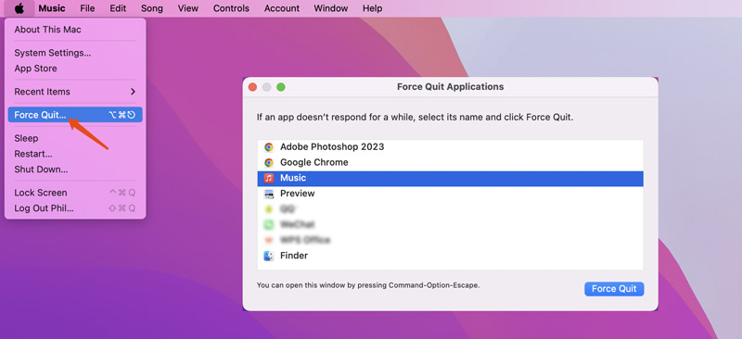
Task: Open the Song menu
Action: point(152,8)
